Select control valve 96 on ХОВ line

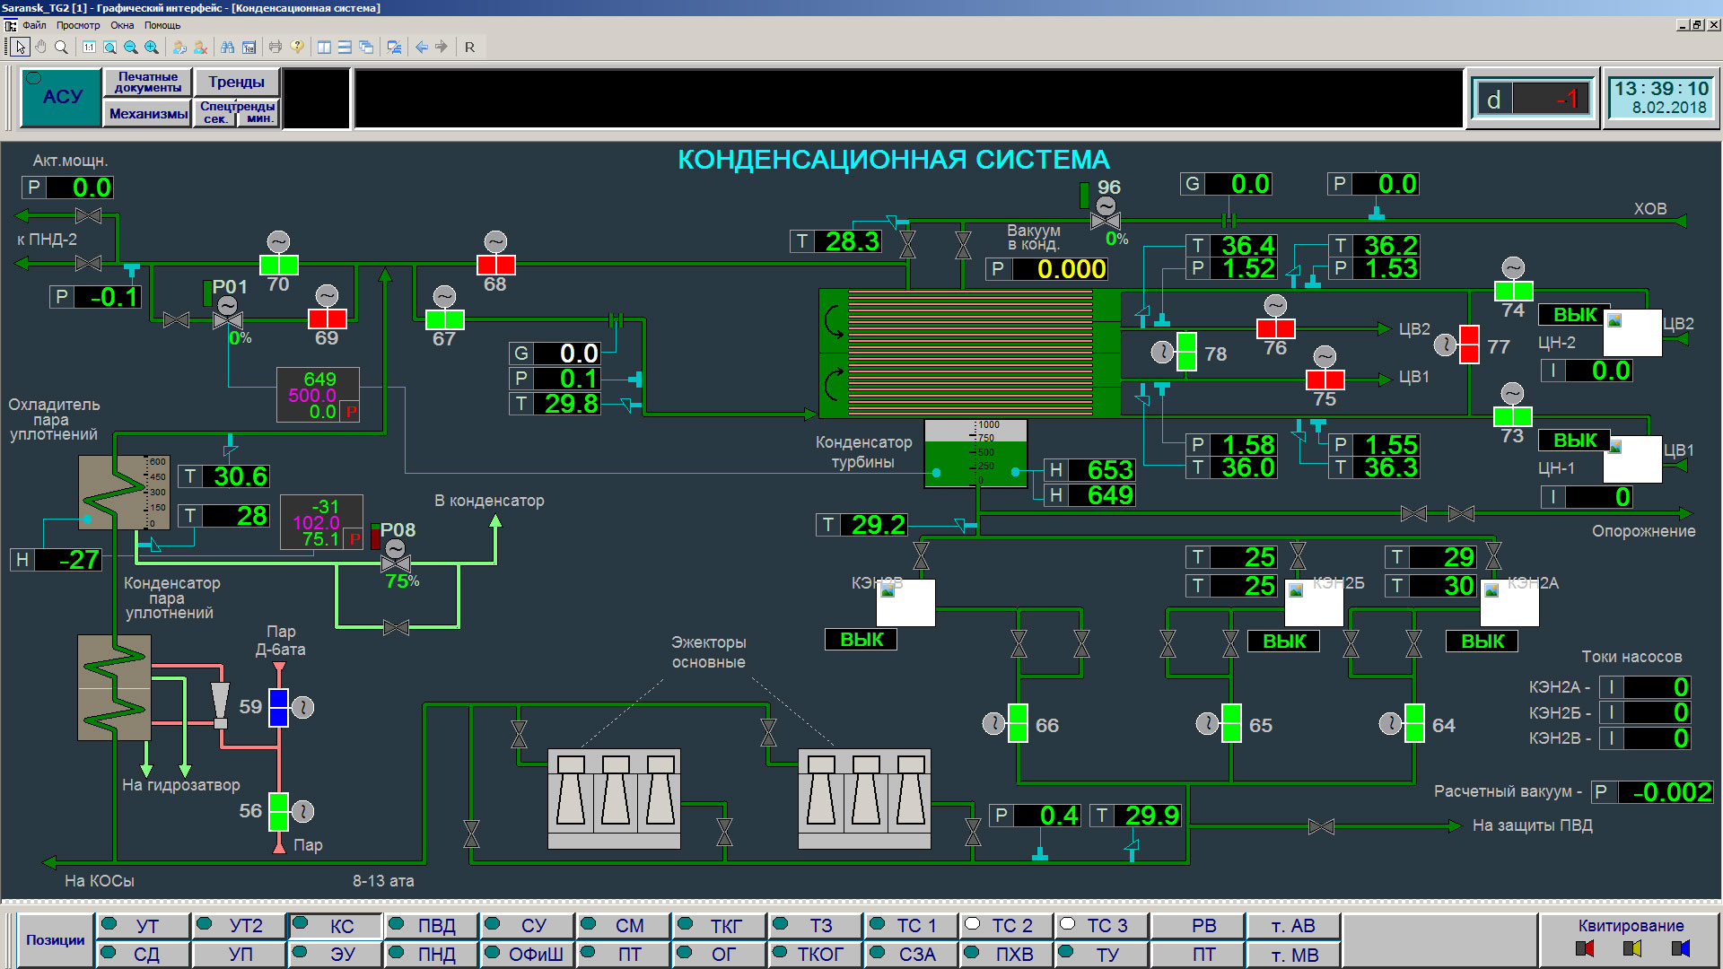(x=1106, y=220)
